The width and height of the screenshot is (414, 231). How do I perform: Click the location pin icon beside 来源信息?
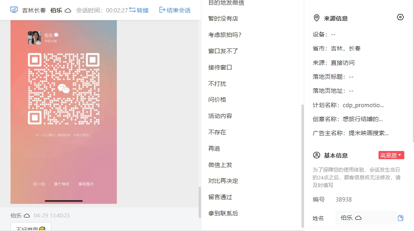(316, 18)
